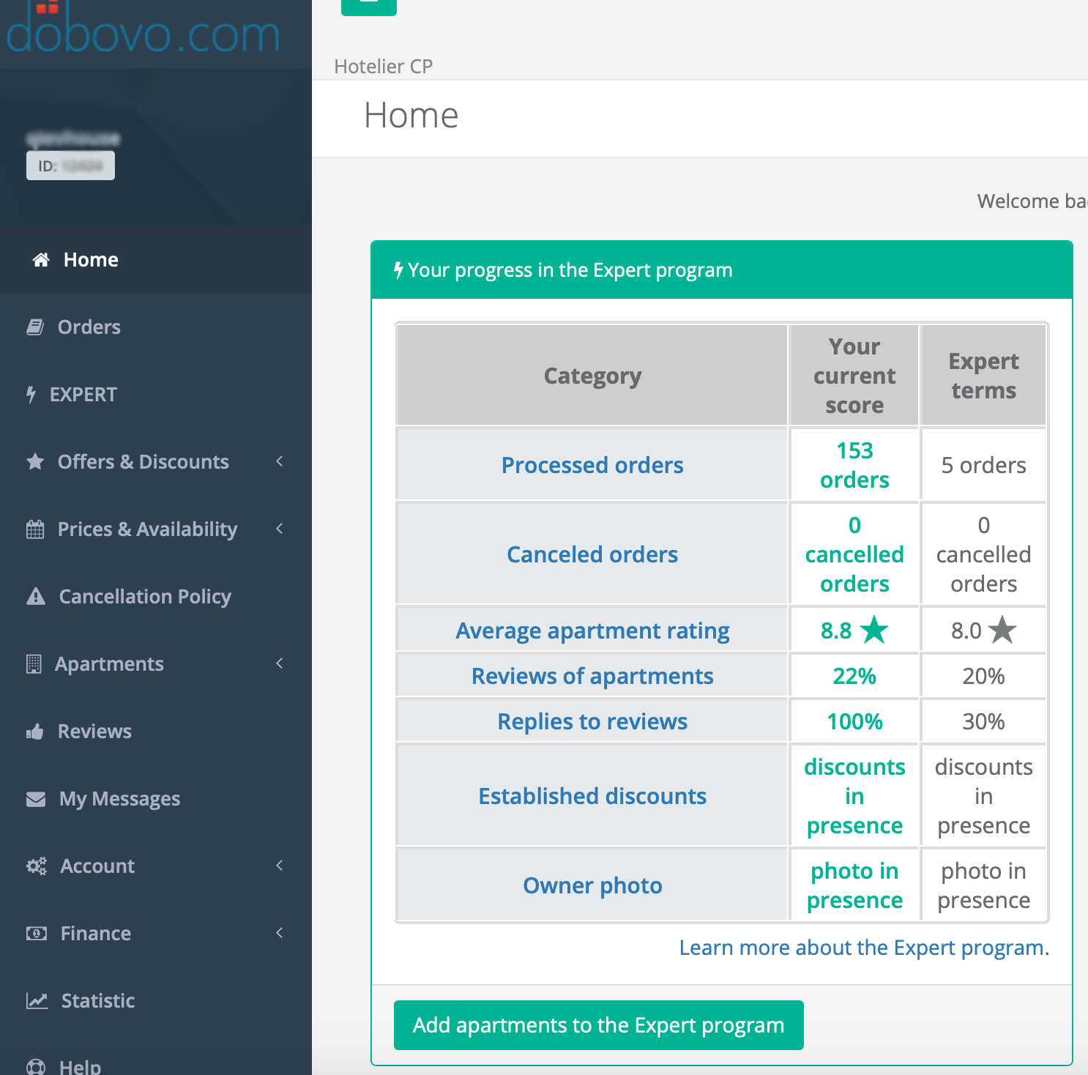Viewport: 1088px width, 1075px height.
Task: Toggle the green sidebar menu button at top
Action: (369, 6)
